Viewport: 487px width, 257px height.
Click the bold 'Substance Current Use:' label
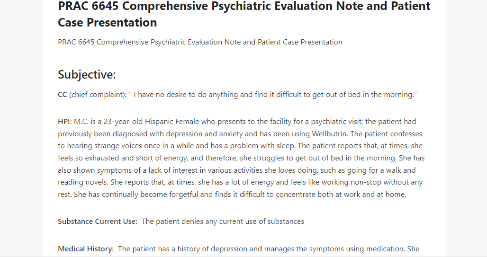[98, 222]
